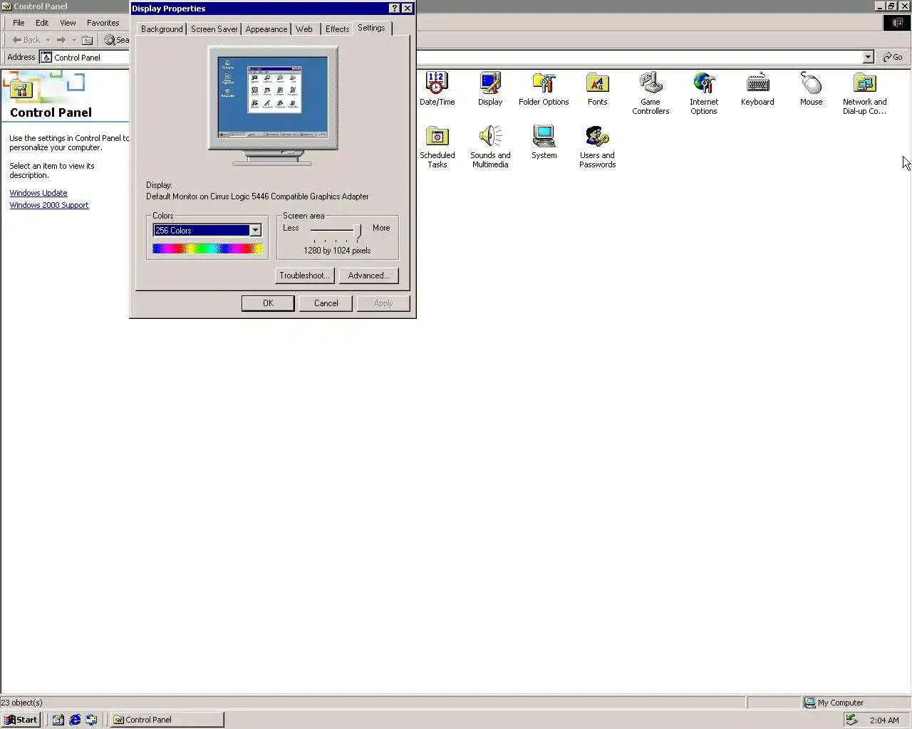This screenshot has height=729, width=912.
Task: Select Sounds and Multimedia icon
Action: pos(490,147)
